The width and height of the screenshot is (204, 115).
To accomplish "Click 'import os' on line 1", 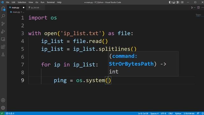I will (43, 18).
